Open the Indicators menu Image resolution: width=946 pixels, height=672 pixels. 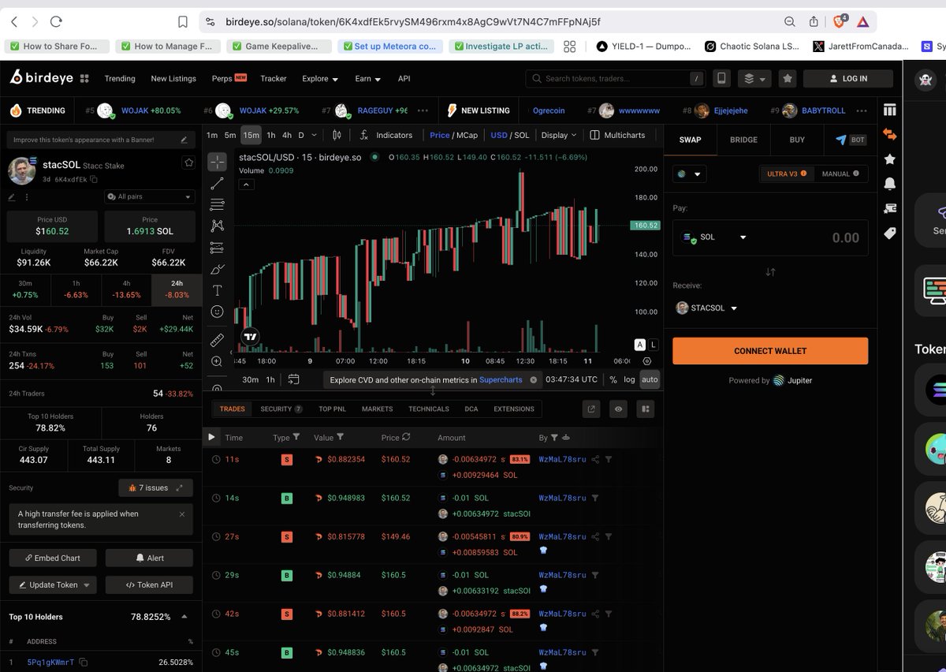[x=385, y=135]
